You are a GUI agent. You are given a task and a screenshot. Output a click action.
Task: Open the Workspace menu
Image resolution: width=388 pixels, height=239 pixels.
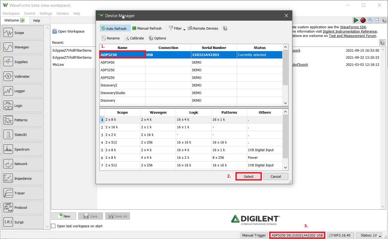coord(11,13)
